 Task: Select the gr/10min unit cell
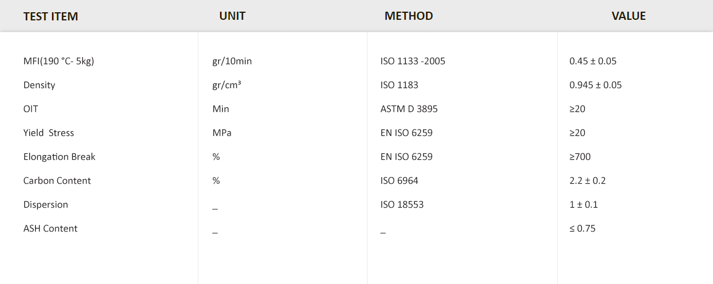(x=232, y=61)
